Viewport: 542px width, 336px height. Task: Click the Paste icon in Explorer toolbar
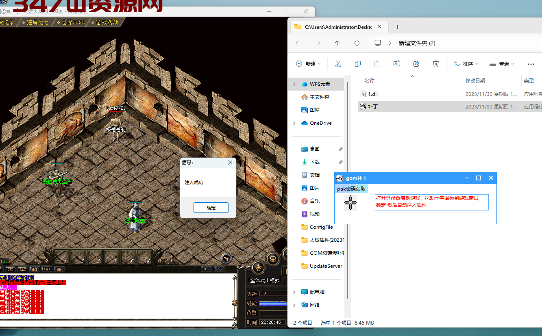point(377,64)
